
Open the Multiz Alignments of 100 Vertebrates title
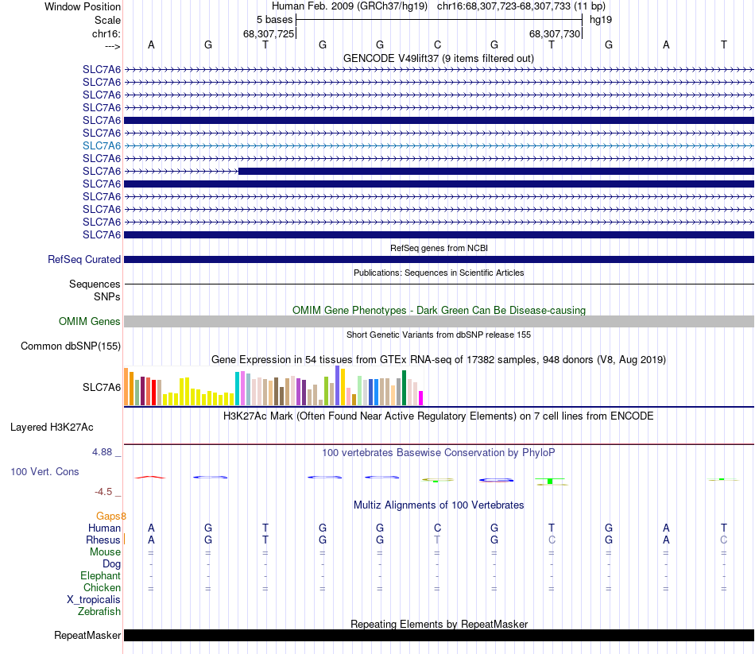pos(438,505)
